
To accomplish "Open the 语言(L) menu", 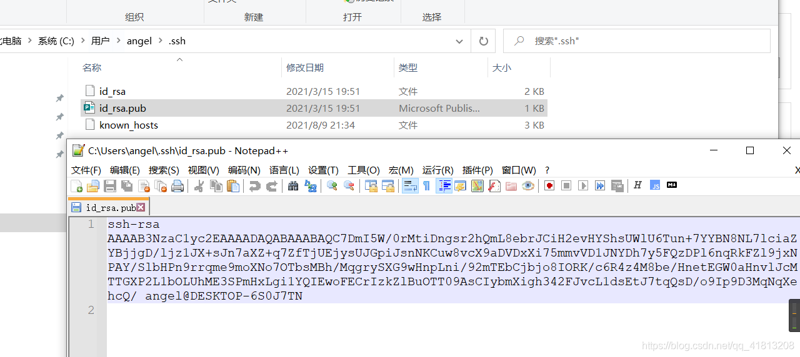I will click(284, 170).
